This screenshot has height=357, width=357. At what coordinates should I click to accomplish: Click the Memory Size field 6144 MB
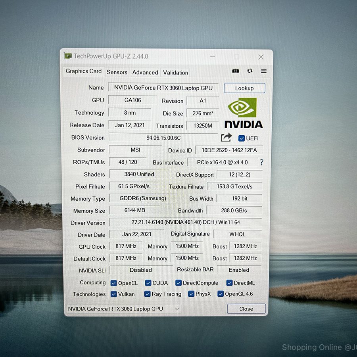(x=134, y=210)
